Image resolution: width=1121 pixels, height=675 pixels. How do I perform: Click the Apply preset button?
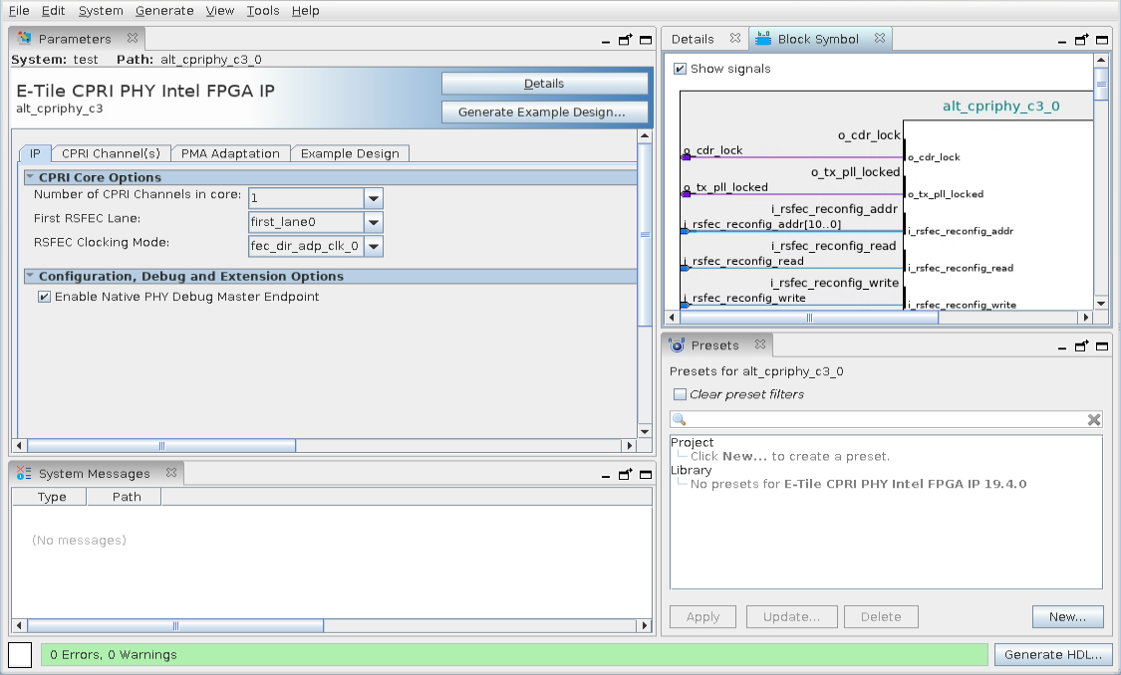[x=702, y=616]
